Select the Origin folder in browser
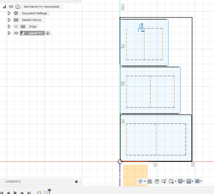The height and width of the screenshot is (194, 214). click(33, 26)
